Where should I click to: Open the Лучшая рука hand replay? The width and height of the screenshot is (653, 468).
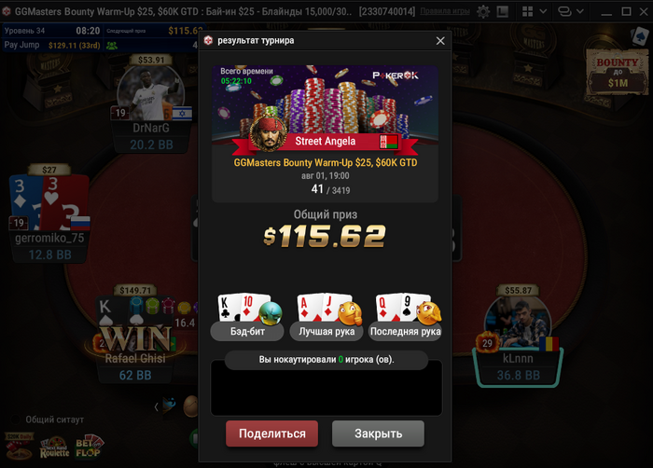(326, 317)
